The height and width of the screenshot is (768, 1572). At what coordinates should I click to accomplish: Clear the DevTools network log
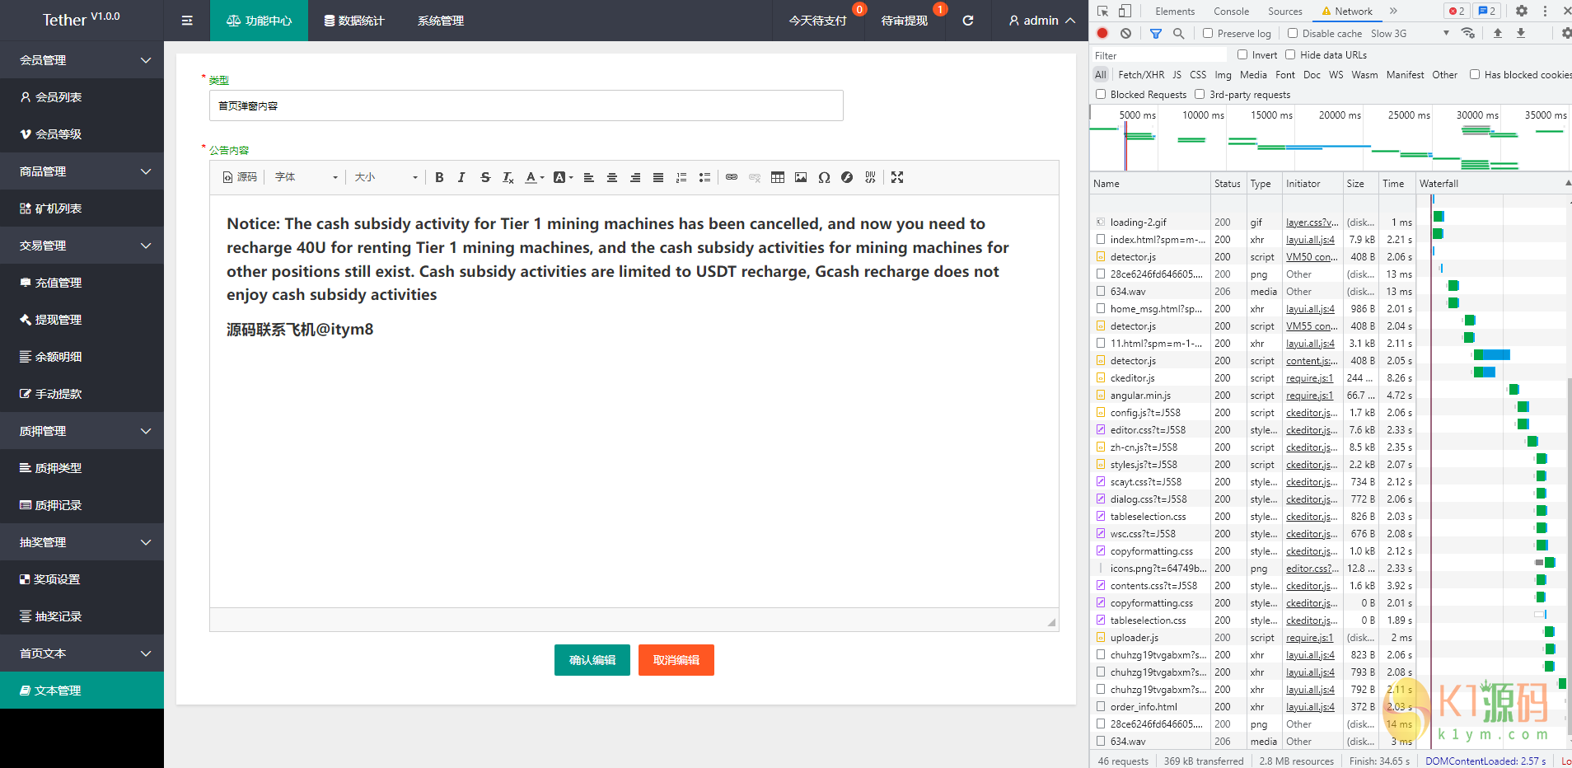click(1125, 33)
